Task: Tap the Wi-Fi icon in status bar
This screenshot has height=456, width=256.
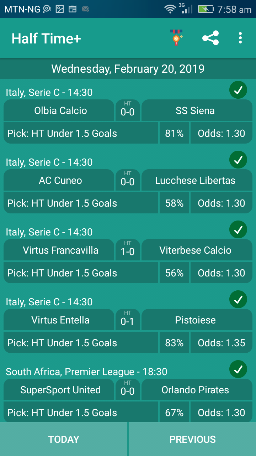Action: click(171, 9)
